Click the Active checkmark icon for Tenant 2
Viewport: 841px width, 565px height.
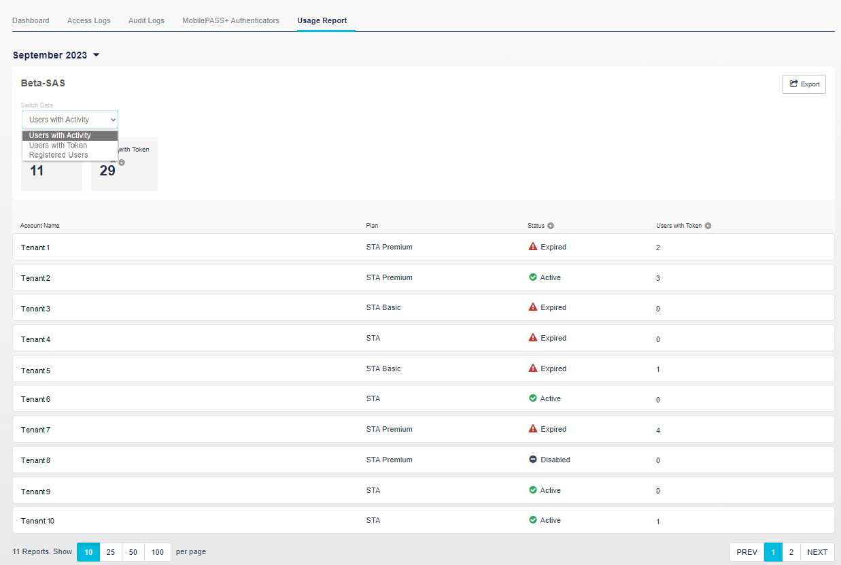pyautogui.click(x=533, y=277)
